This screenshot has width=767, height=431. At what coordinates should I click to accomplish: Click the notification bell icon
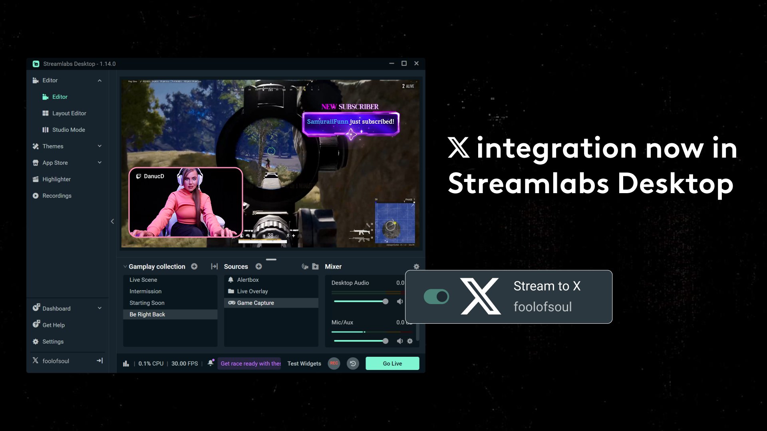(210, 363)
